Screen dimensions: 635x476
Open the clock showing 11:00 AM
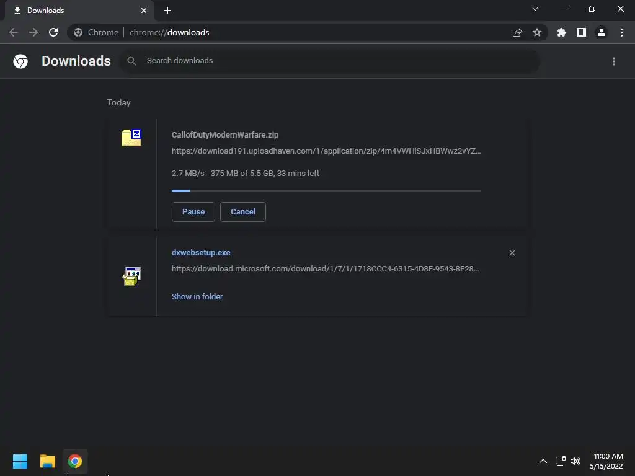pos(606,461)
